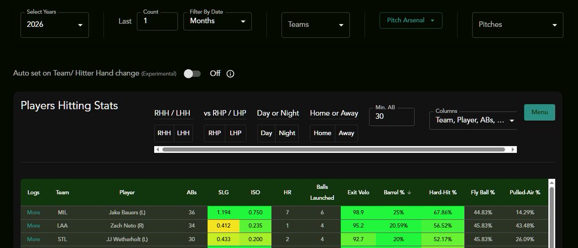Click the scrollbar left arrow
This screenshot has width=578, height=248.
click(x=158, y=149)
